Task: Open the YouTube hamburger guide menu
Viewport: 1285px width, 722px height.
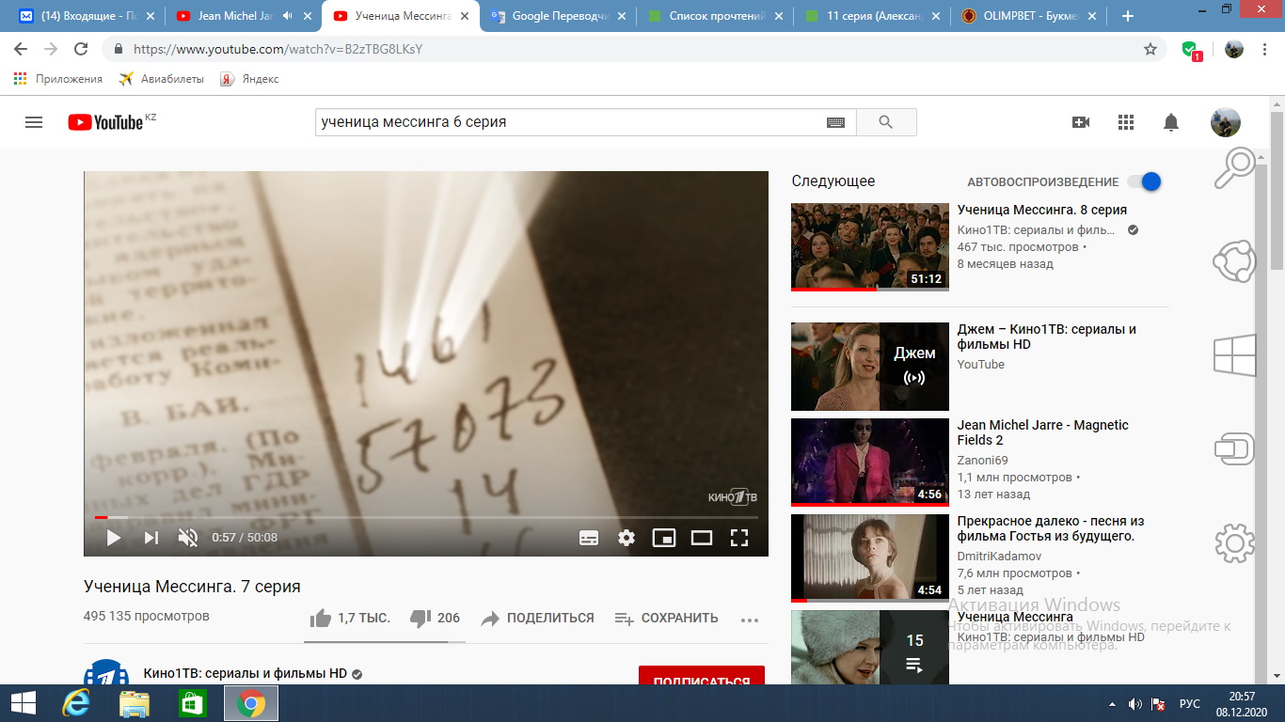Action: point(34,122)
